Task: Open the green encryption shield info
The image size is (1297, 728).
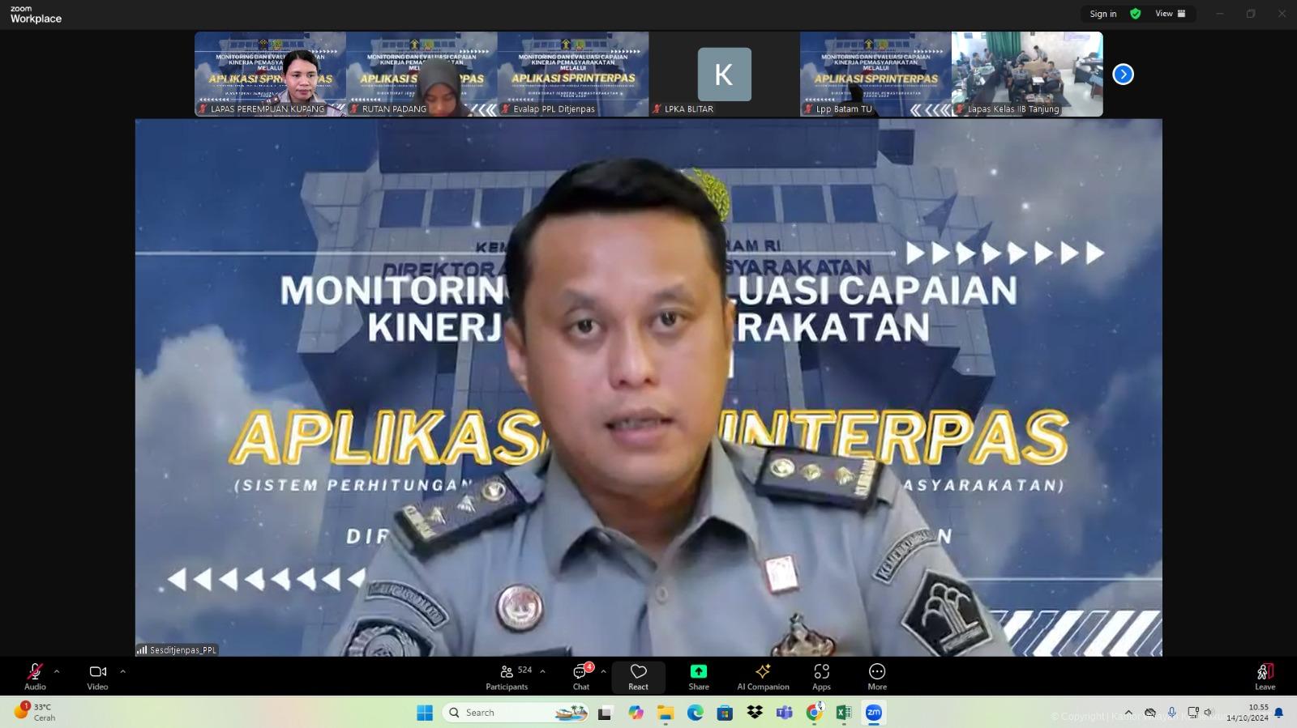Action: click(1136, 14)
